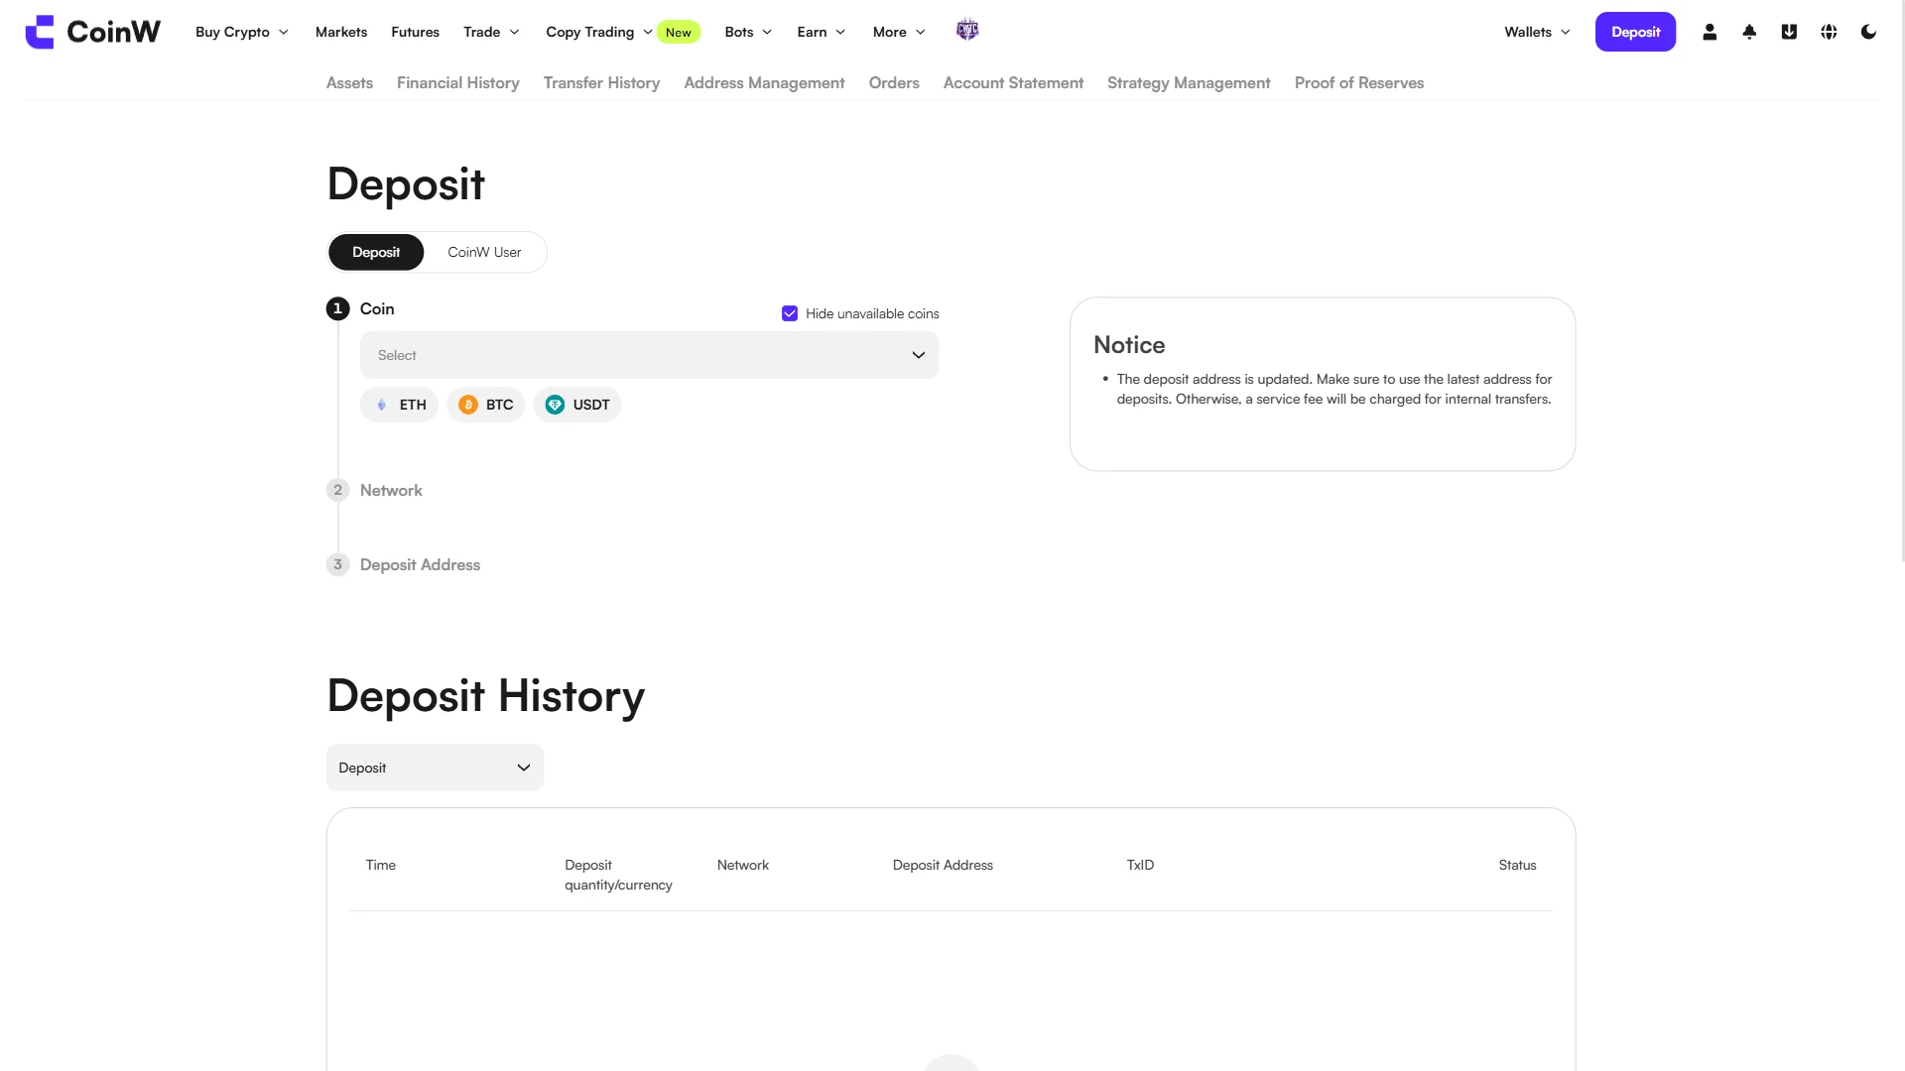
Task: Go to Futures page
Action: tap(415, 32)
